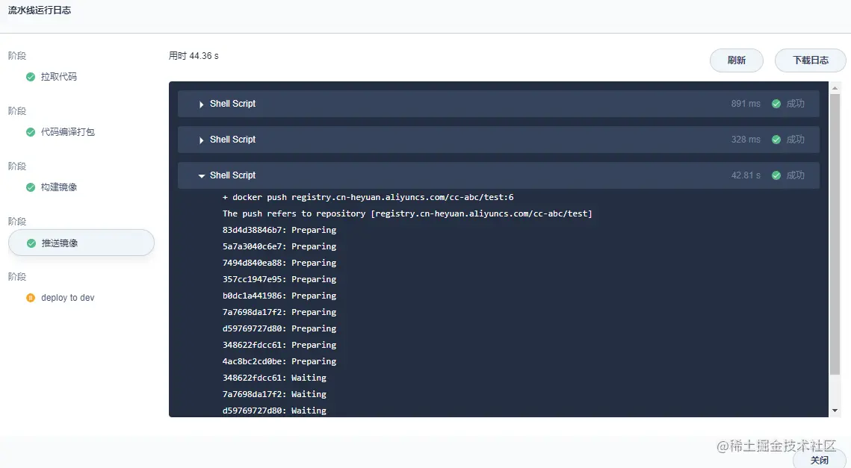Screen dimensions: 851x468
Task: Click the log scrollbar down arrow
Action: tap(835, 411)
